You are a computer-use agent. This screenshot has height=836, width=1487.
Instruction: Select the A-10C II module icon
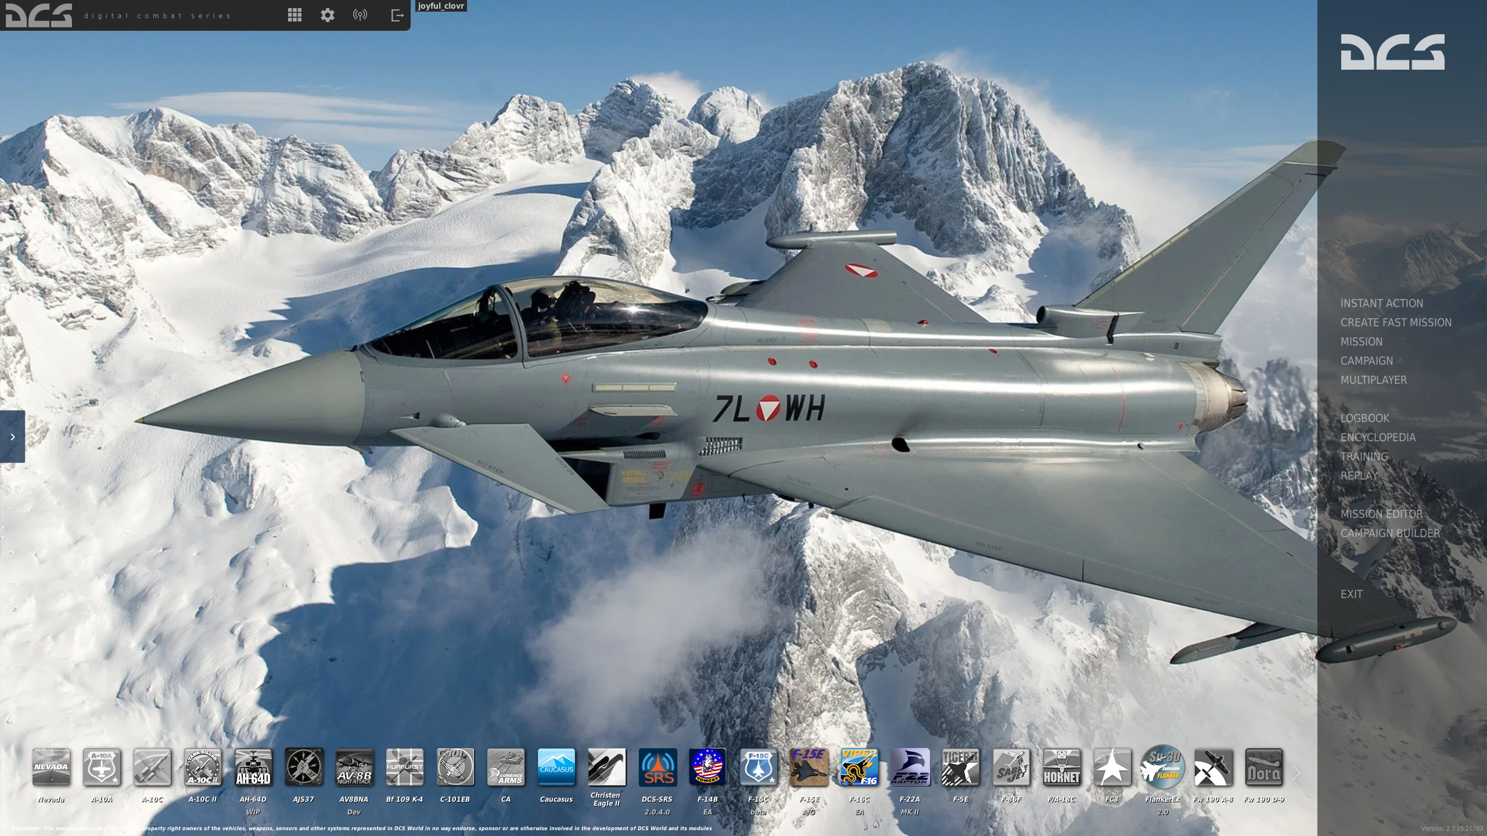pyautogui.click(x=203, y=767)
